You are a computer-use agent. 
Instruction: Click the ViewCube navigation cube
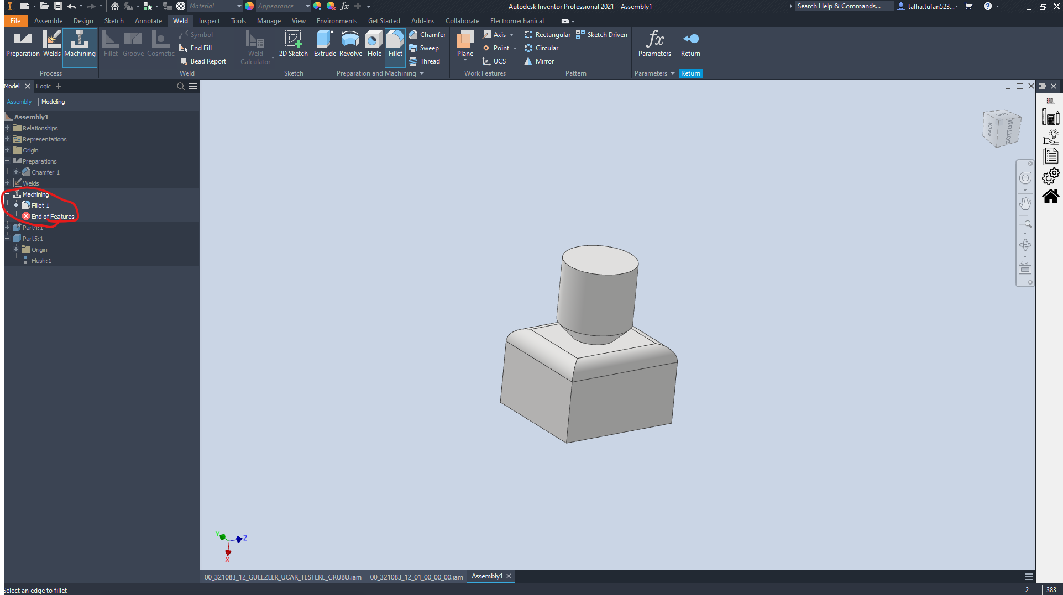[1001, 129]
